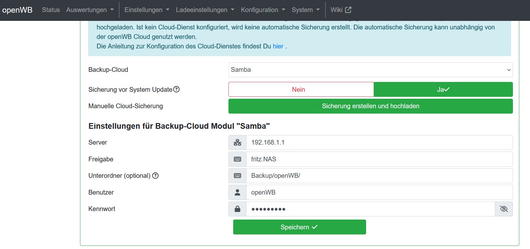Open the Backup-Cloud dropdown showing Samba
Viewport: 530px width, 249px height.
click(370, 70)
